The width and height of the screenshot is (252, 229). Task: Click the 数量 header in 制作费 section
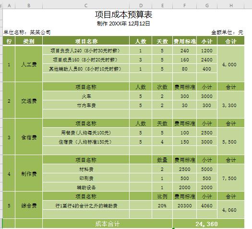(x=162, y=160)
